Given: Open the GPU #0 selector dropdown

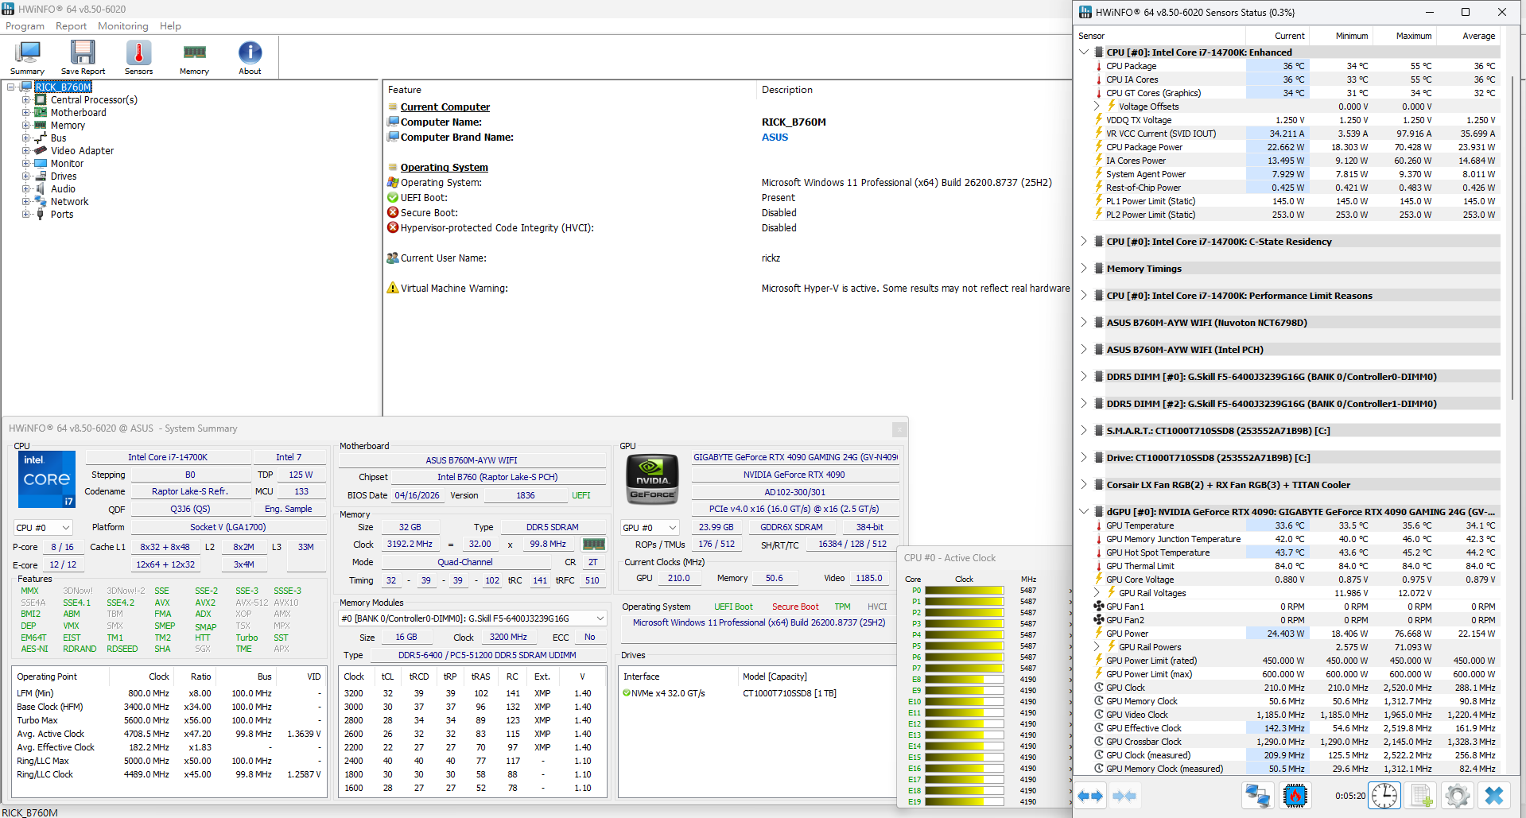Looking at the screenshot, I should 650,528.
